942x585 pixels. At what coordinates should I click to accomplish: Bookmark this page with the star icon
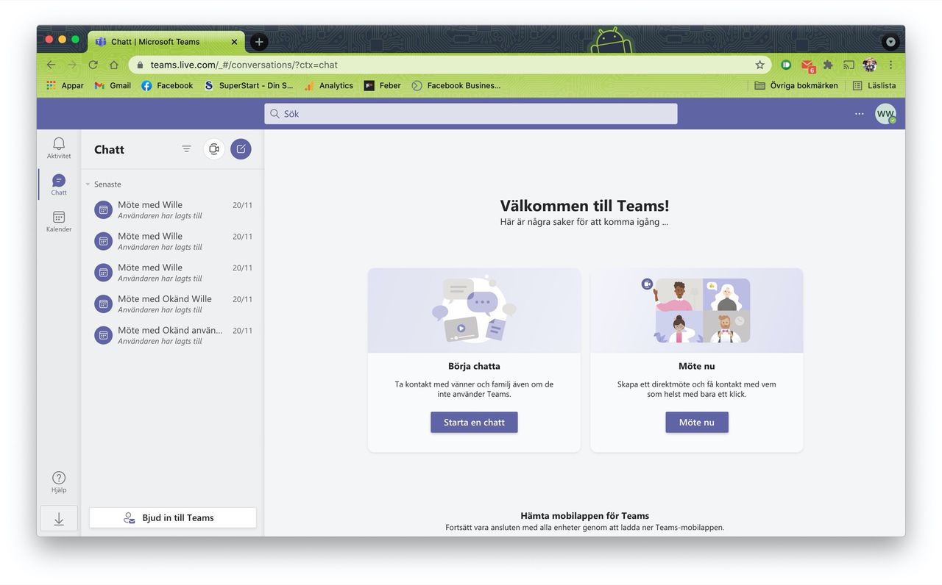[x=759, y=65]
